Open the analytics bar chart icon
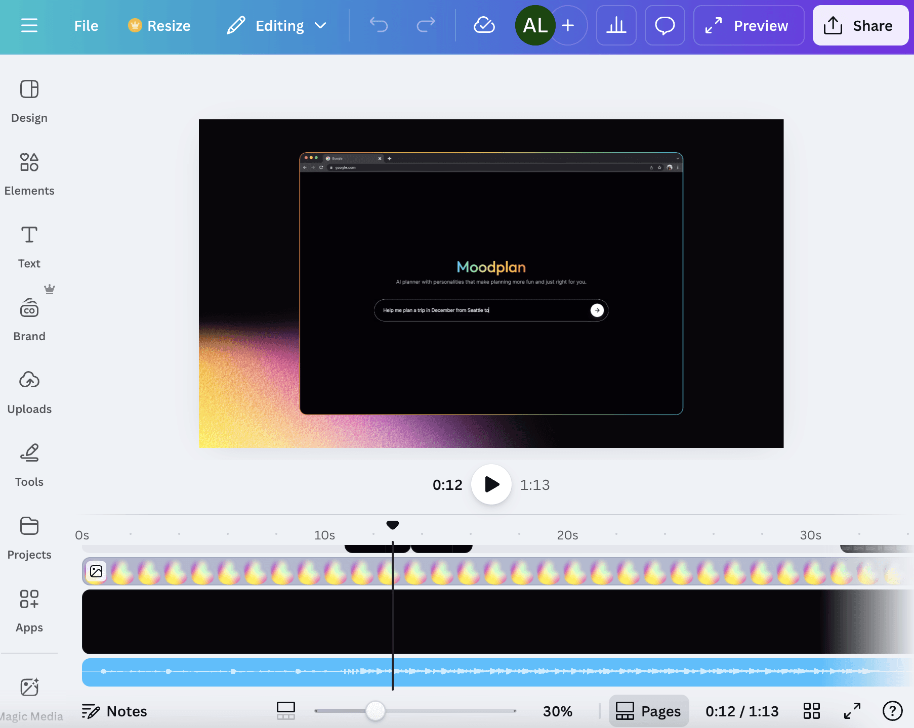 (616, 25)
